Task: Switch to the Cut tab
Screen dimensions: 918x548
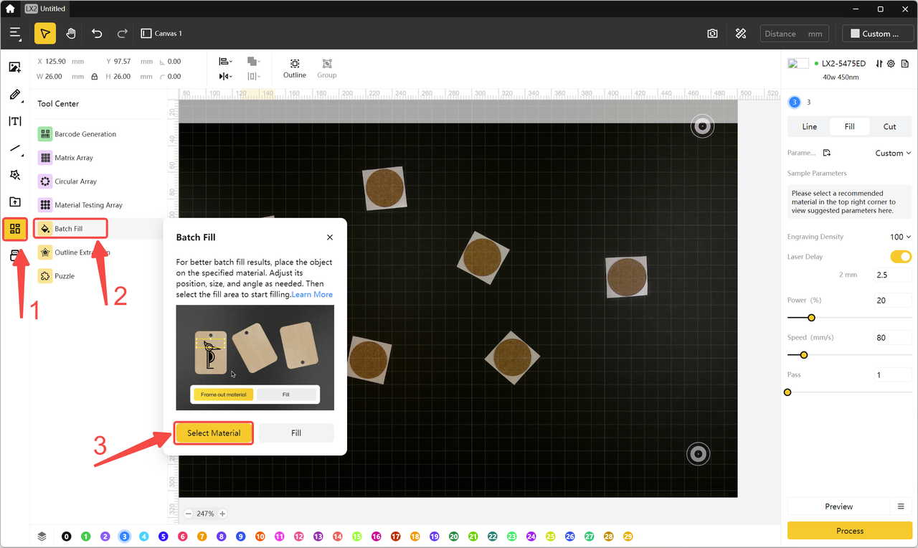Action: pos(889,127)
